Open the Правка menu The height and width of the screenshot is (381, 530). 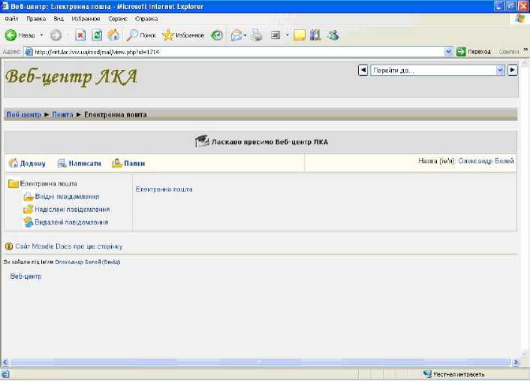pyautogui.click(x=36, y=19)
